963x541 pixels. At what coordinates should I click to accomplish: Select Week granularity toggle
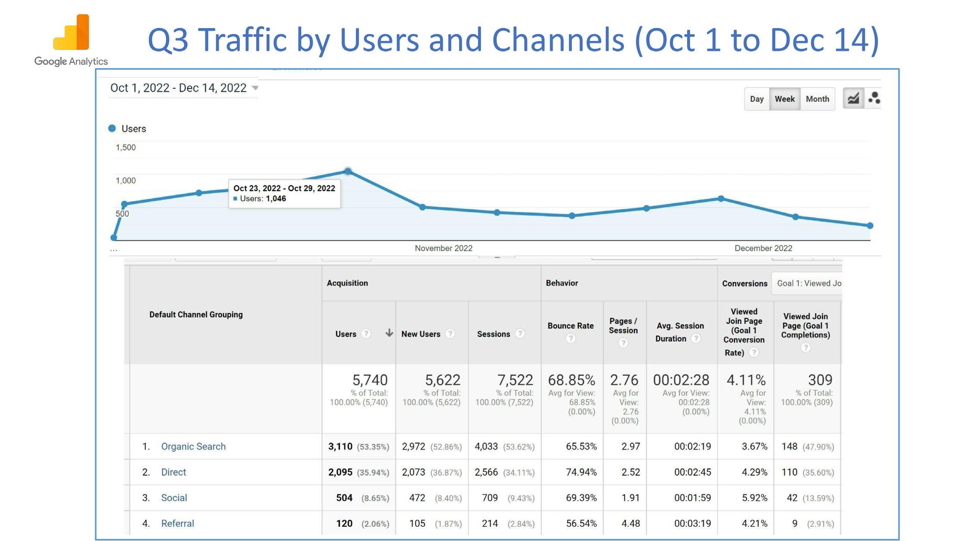pos(784,99)
